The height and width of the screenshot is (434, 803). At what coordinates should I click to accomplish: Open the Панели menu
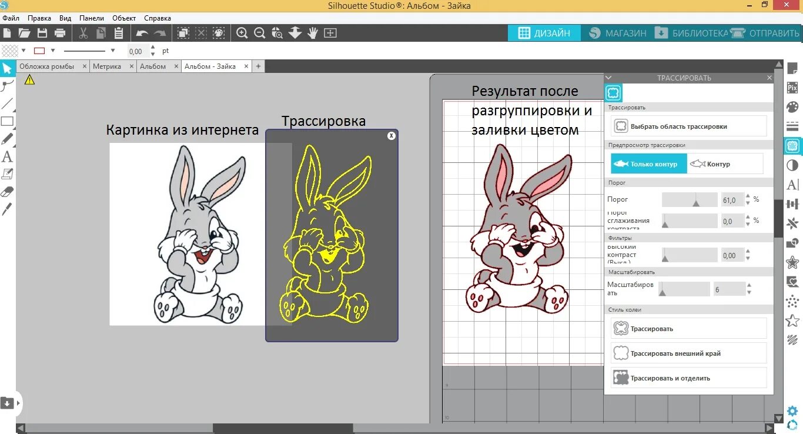[x=91, y=18]
